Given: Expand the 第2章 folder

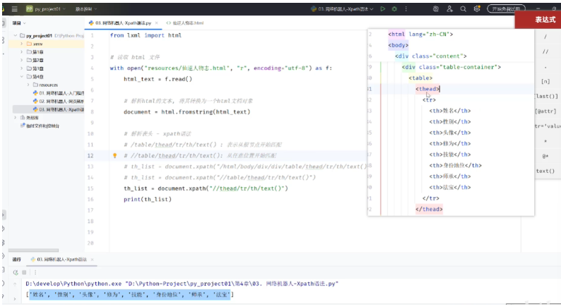Looking at the screenshot, I should pyautogui.click(x=22, y=61).
